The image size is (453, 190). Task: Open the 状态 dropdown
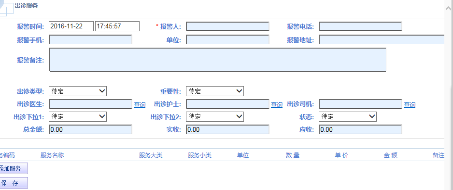pos(348,116)
